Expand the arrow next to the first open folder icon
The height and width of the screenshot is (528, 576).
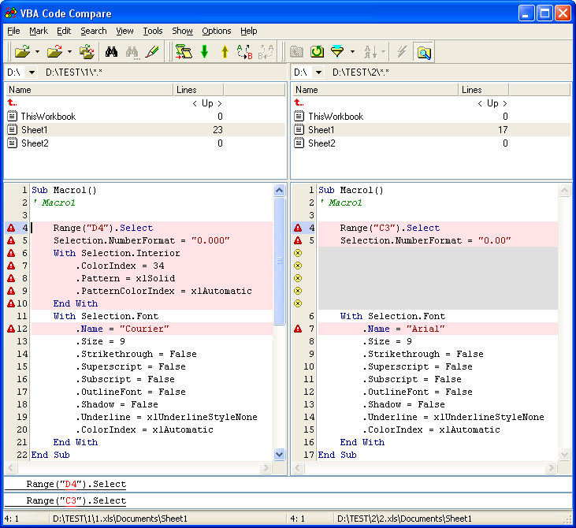point(36,52)
